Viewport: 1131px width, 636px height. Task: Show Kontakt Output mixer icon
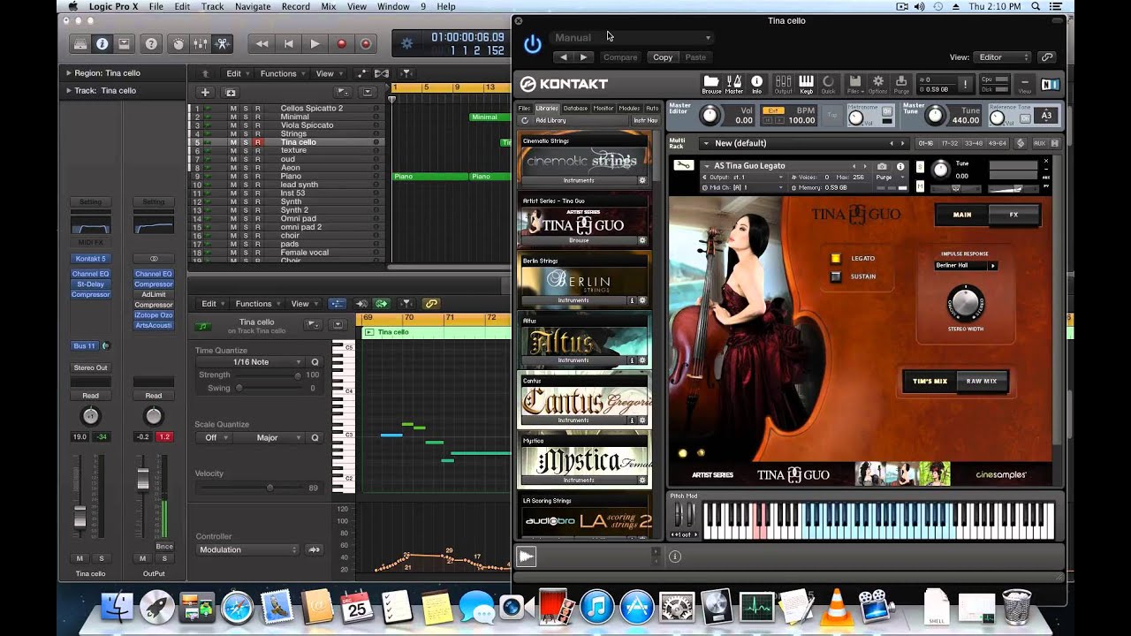click(x=783, y=84)
